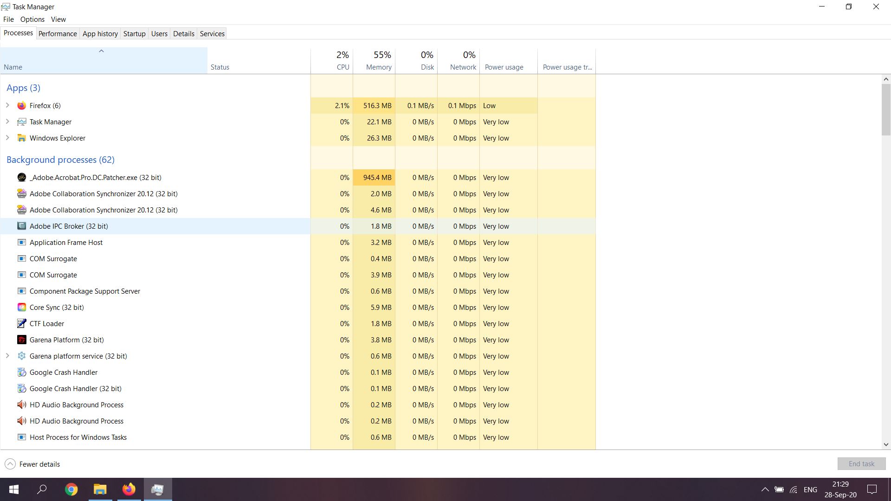Sort by Power usage trend column
The image size is (891, 501).
coord(567,61)
